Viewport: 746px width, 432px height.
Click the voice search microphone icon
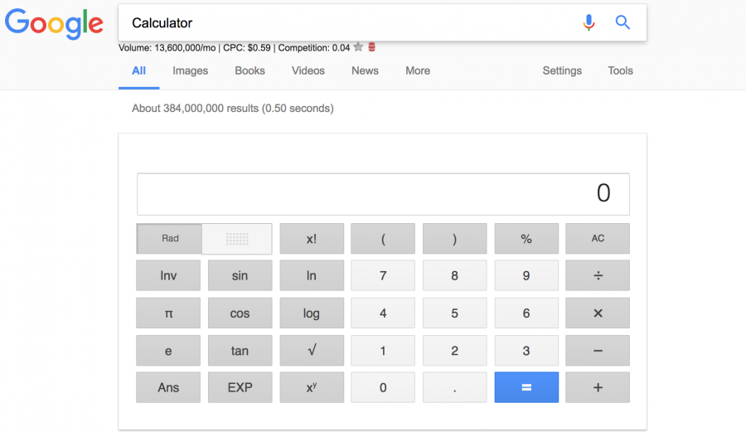(589, 23)
